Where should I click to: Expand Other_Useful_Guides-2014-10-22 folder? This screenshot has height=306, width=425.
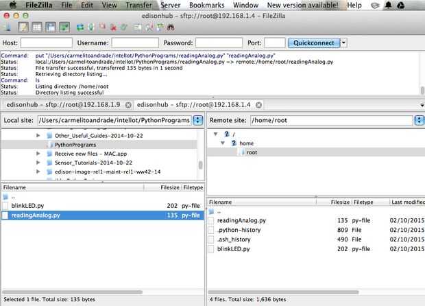38,135
